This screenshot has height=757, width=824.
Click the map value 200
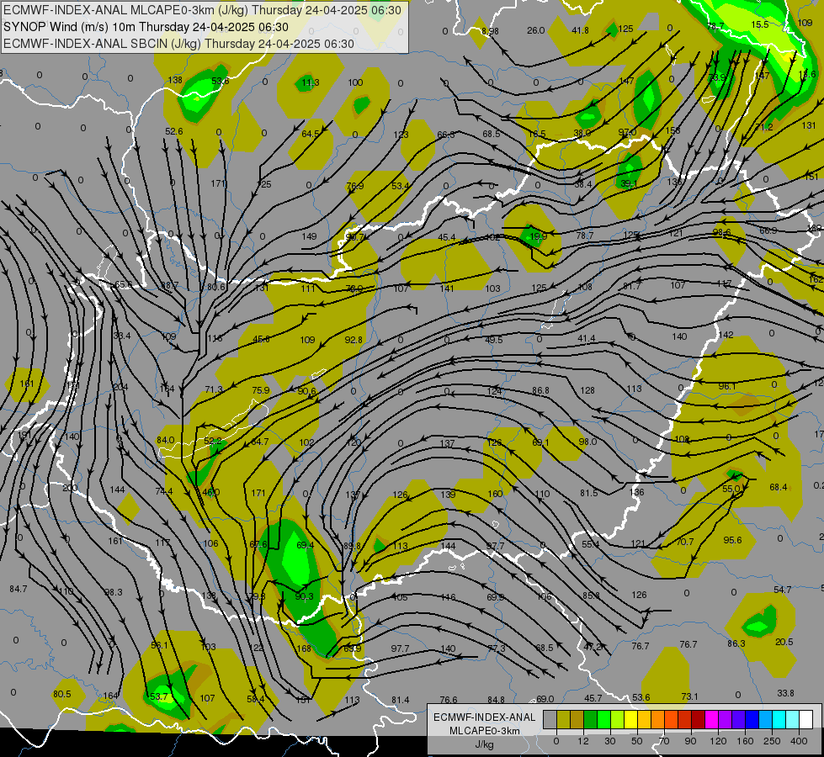coord(70,488)
